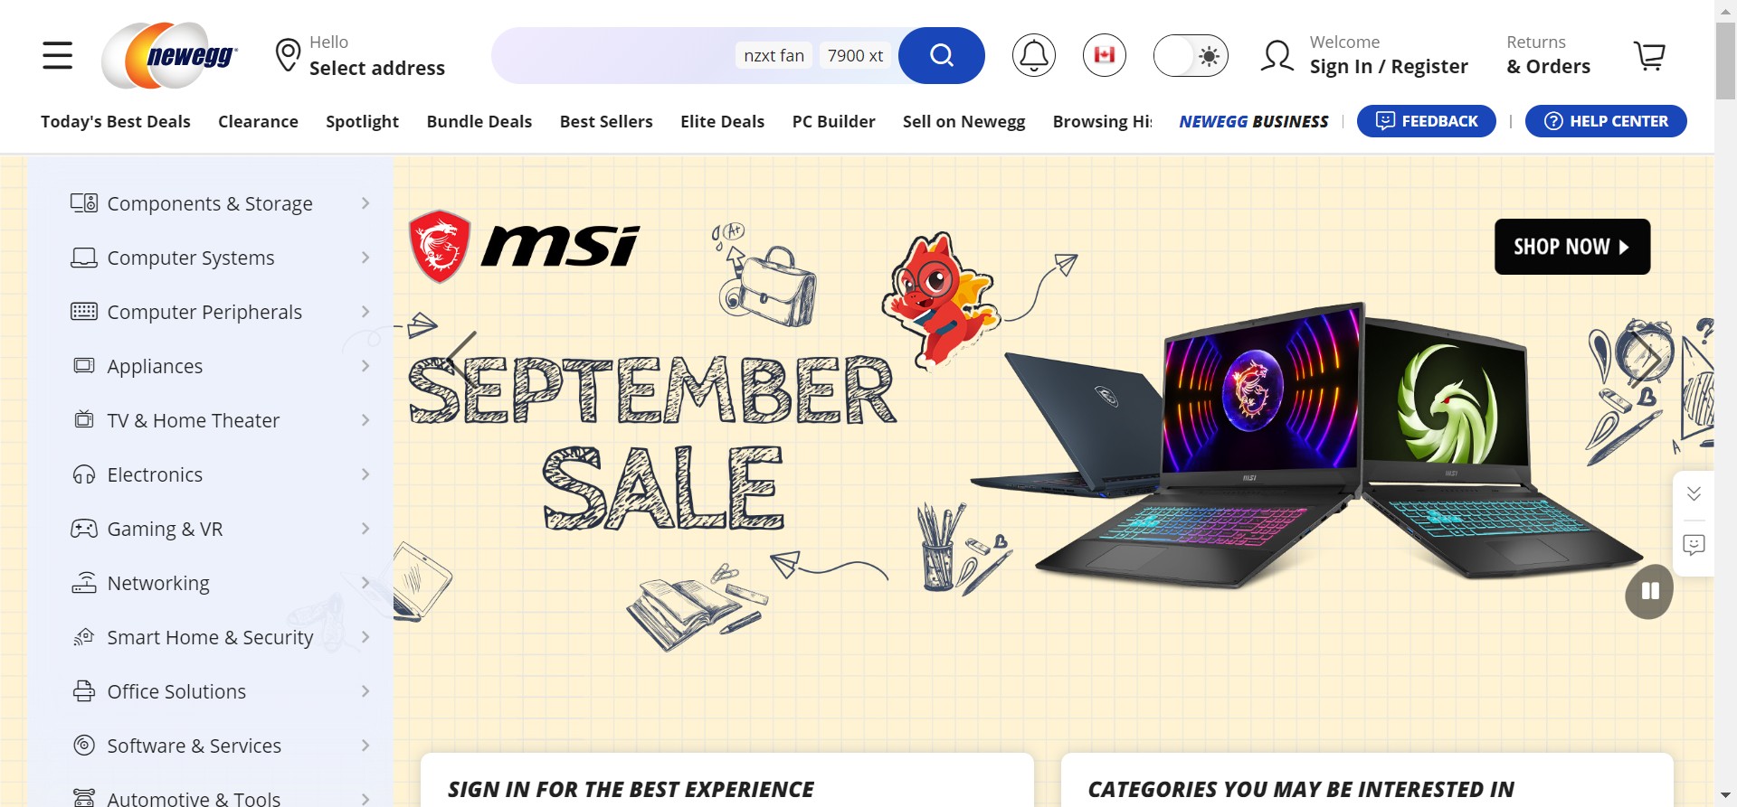Click the location pin address icon
The height and width of the screenshot is (807, 1737).
coord(288,55)
